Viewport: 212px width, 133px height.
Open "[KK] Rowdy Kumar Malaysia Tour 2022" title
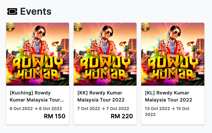(x=101, y=96)
